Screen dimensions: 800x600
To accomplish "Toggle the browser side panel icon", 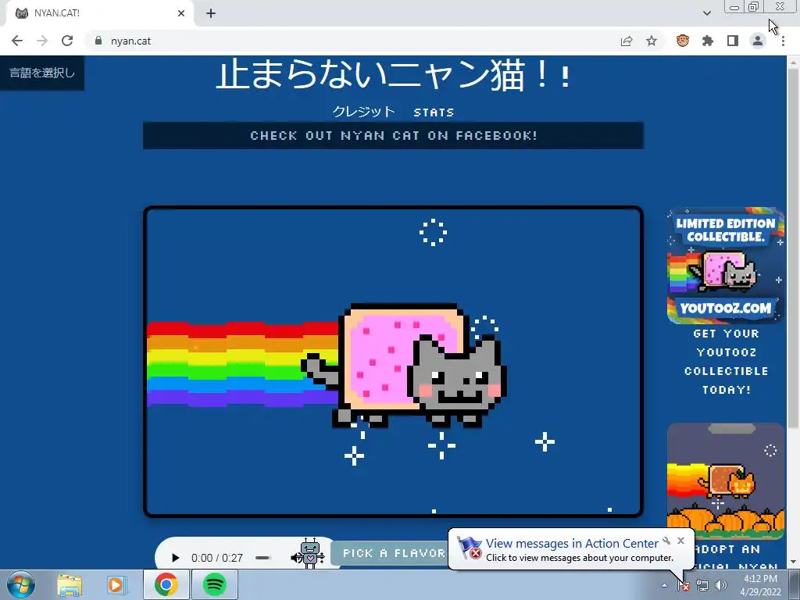I will coord(733,41).
